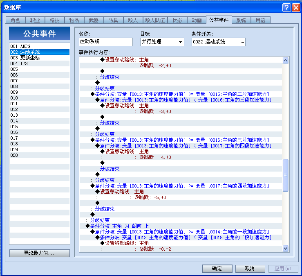Edit the 名称 text field
This screenshot has height=276, width=302.
coord(106,42)
